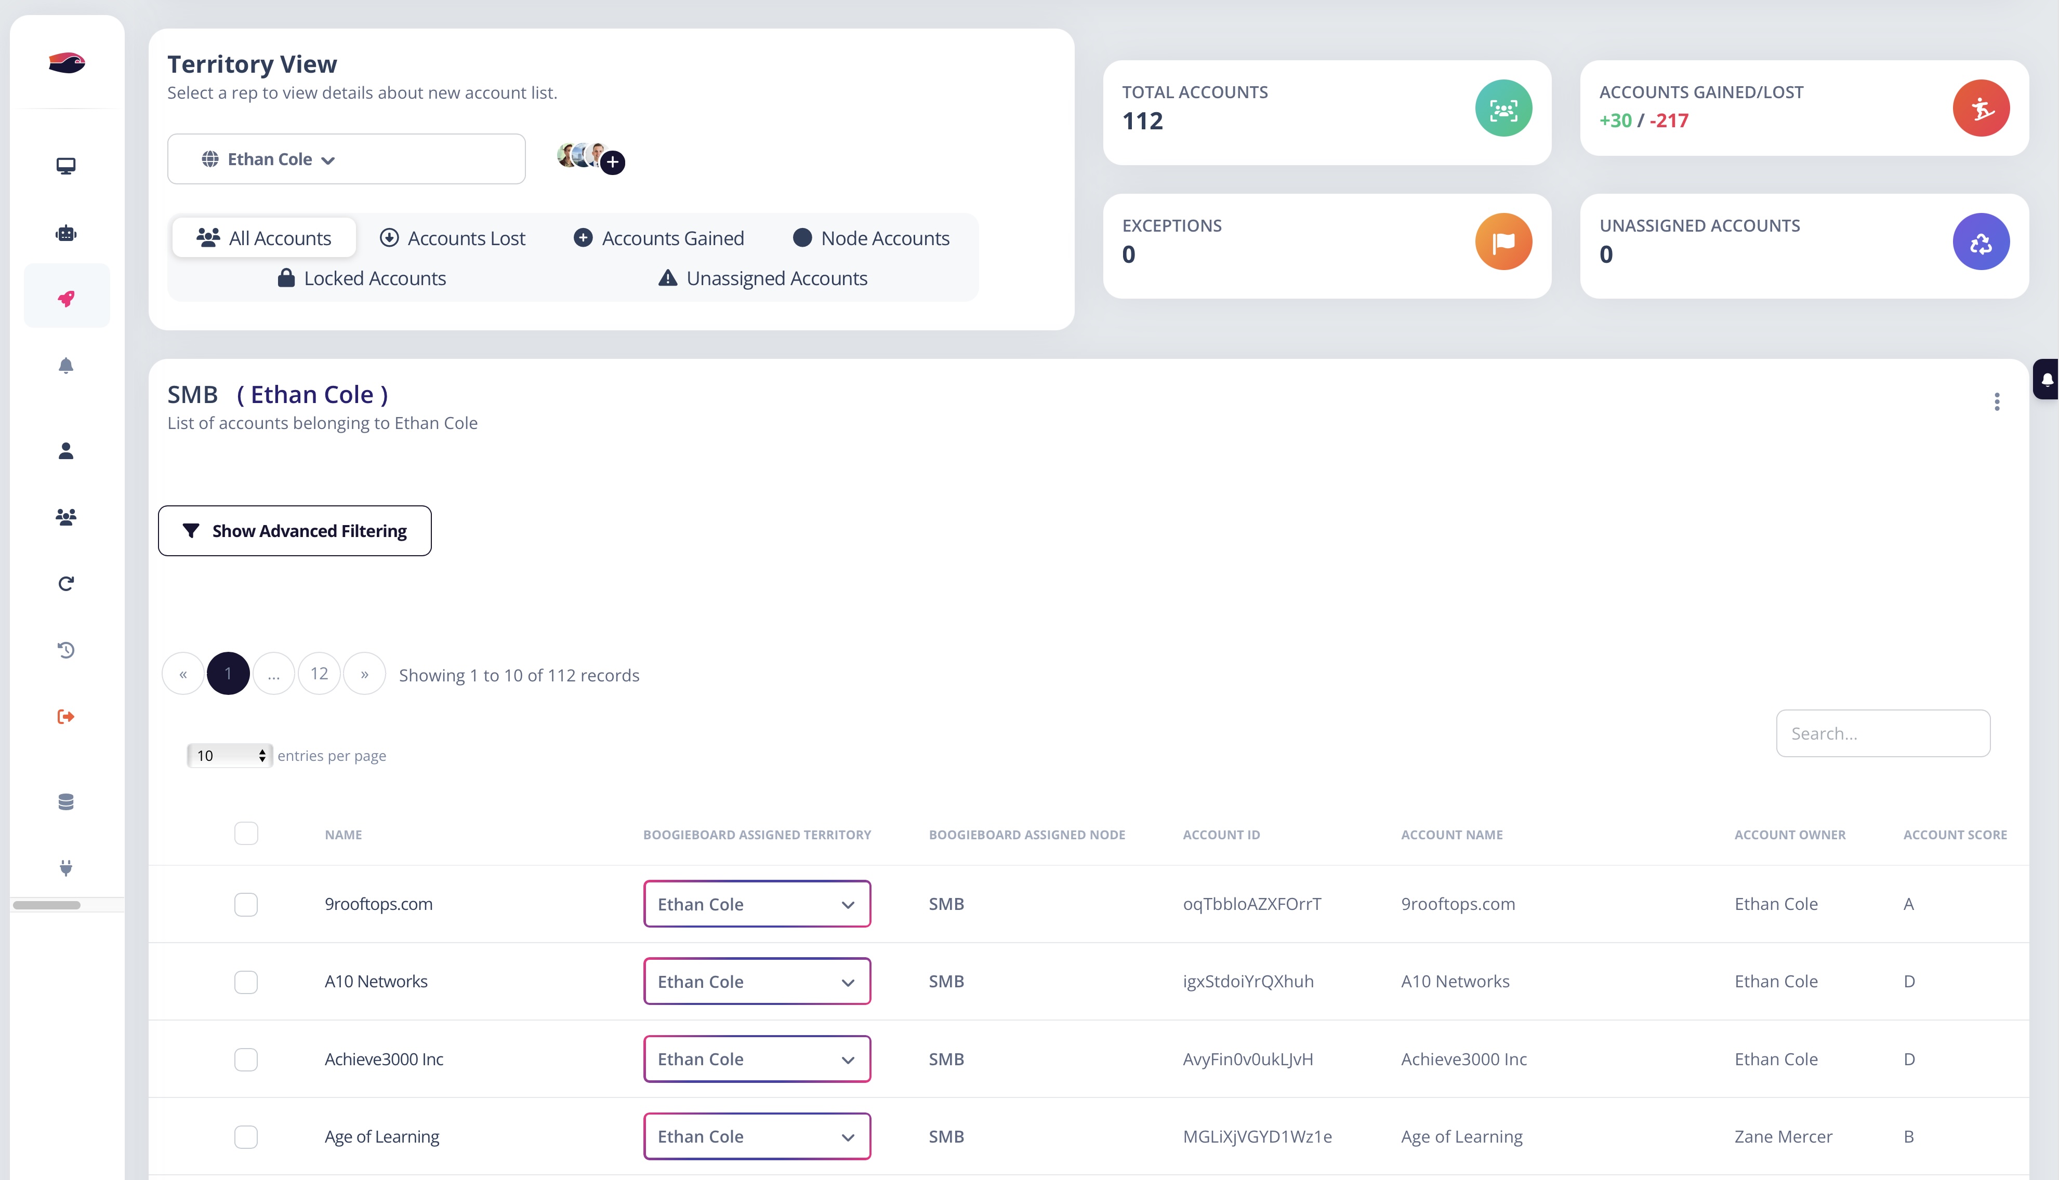Click the orange logout sidebar icon
Image resolution: width=2059 pixels, height=1180 pixels.
(x=65, y=716)
